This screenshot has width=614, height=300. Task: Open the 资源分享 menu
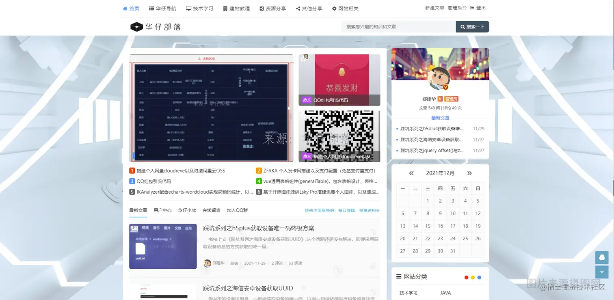tap(273, 9)
